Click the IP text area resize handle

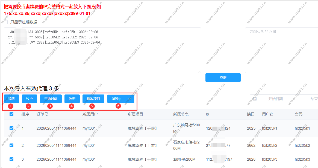pyautogui.click(x=199, y=72)
